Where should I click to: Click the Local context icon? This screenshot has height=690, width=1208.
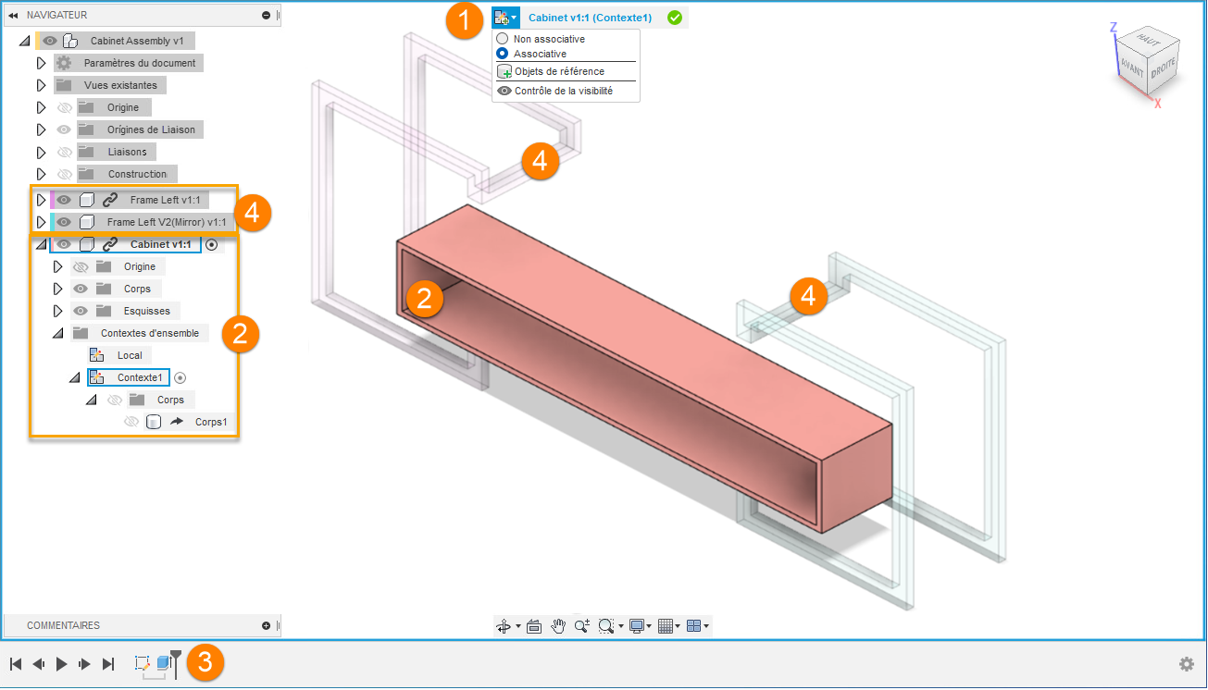click(x=96, y=355)
